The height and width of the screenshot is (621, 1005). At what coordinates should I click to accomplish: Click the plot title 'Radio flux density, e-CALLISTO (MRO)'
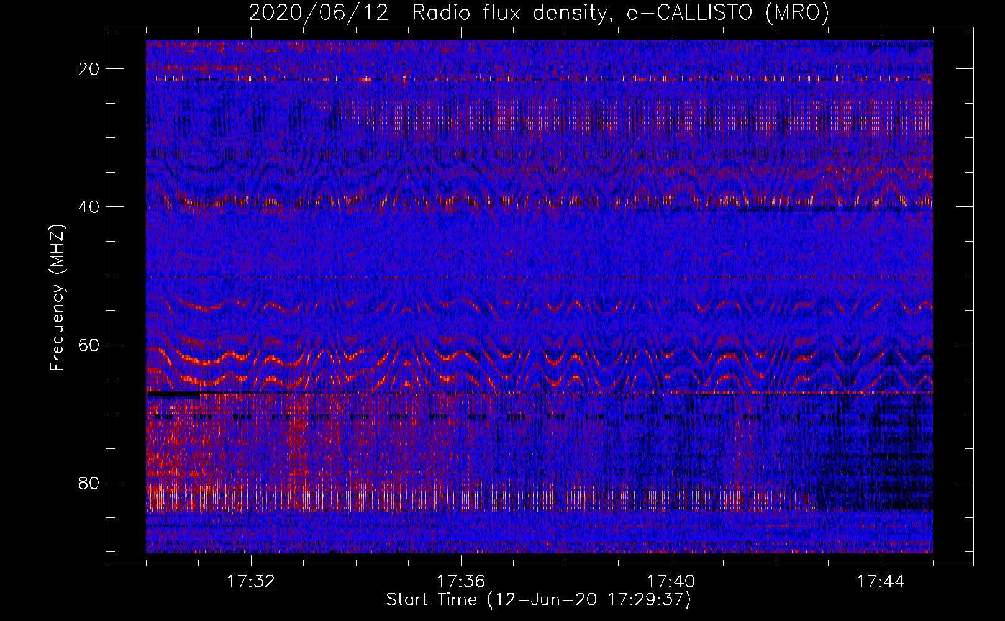coord(621,12)
